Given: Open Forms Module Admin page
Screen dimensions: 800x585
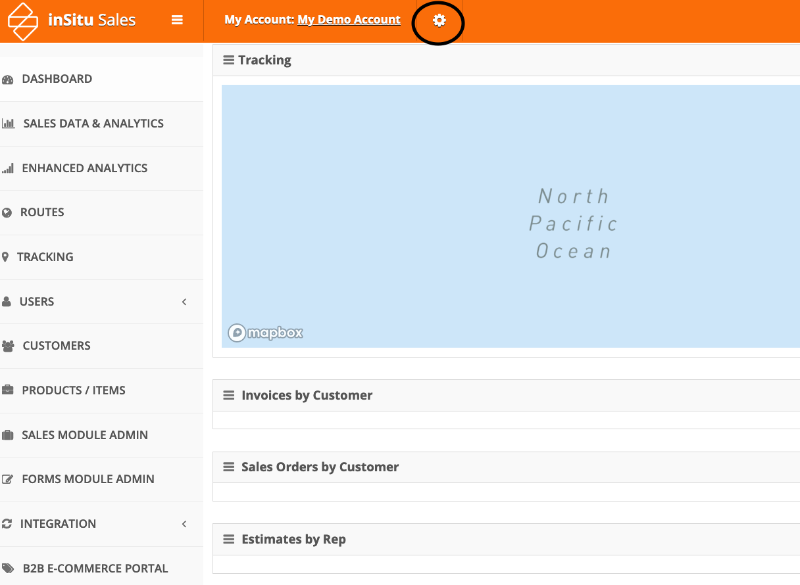Looking at the screenshot, I should click(x=87, y=479).
